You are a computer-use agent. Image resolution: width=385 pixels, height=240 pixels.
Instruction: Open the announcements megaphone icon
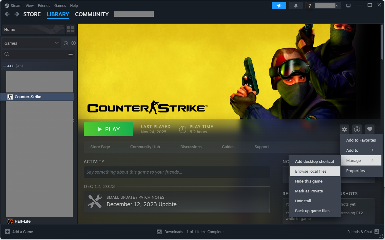pos(279,6)
